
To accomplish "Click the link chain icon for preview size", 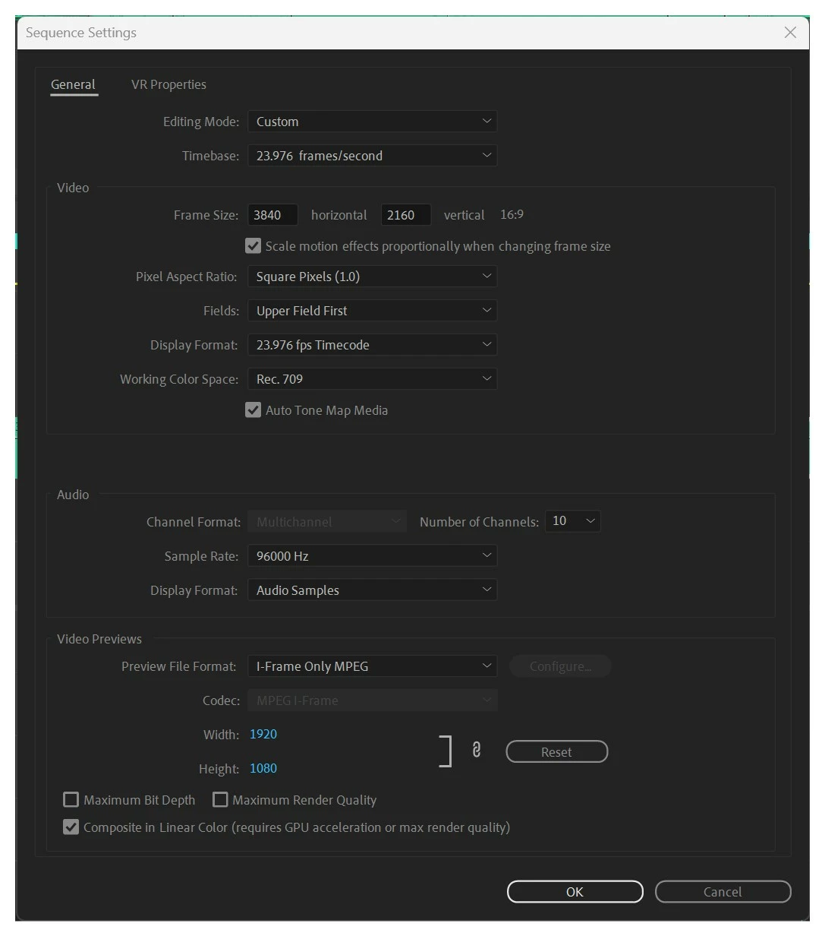I will point(477,751).
